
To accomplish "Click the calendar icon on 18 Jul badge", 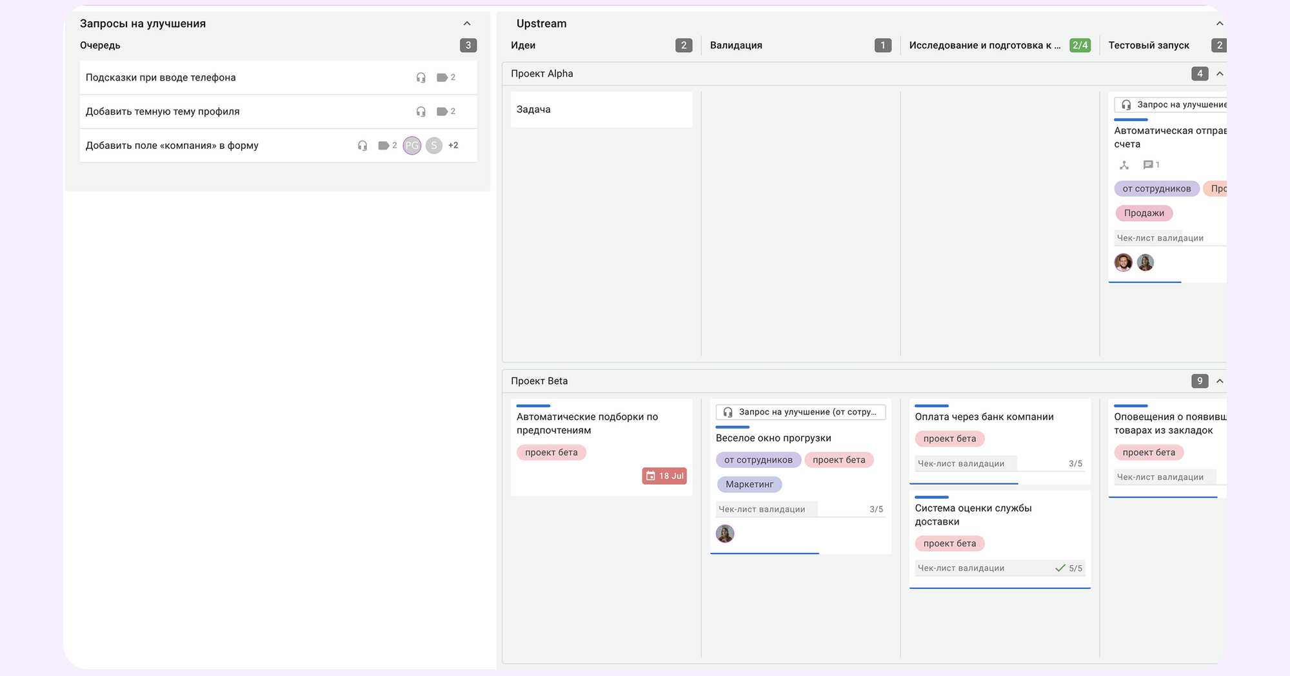I will coord(651,476).
